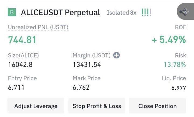Image resolution: width=194 pixels, height=117 pixels.
Task: Click the +5.49% ROE value
Action: coord(169,40)
